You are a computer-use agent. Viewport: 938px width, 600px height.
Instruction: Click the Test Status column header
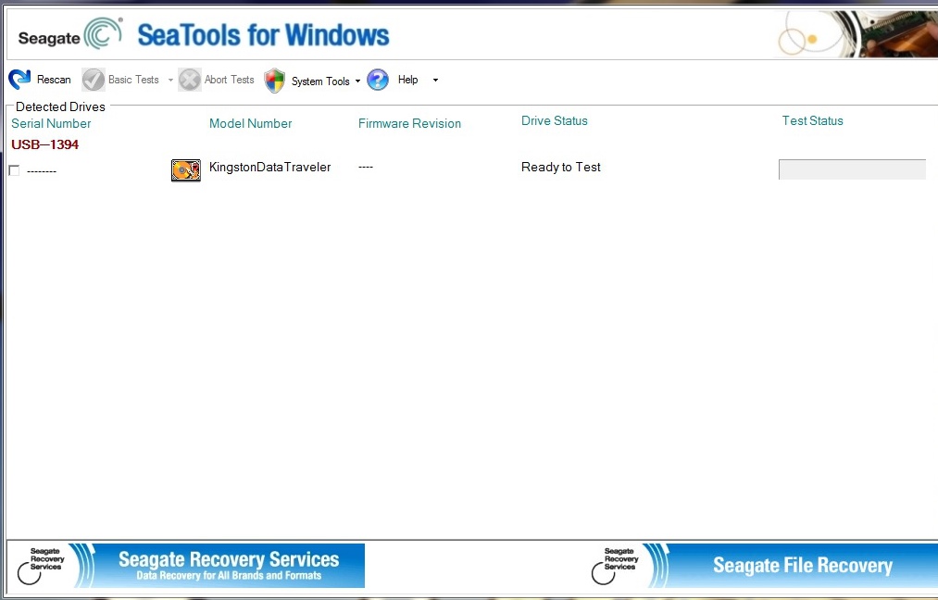tap(812, 121)
